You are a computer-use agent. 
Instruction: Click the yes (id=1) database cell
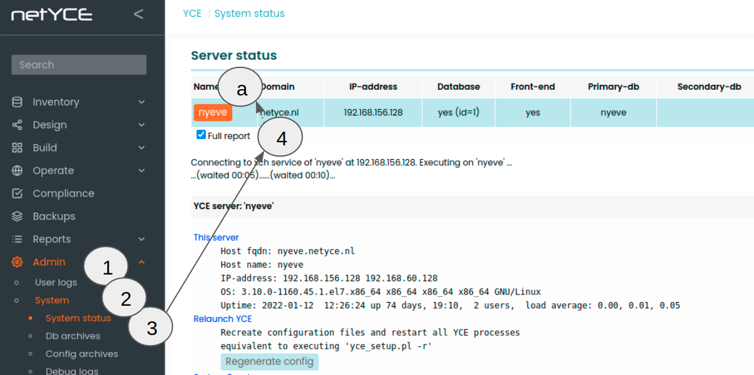pos(458,113)
